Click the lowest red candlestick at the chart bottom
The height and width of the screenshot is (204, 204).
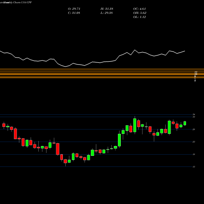pyautogui.click(x=65, y=161)
